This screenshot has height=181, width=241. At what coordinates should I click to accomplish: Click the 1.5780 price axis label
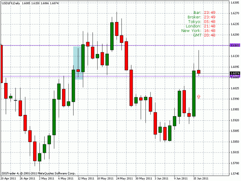(235, 163)
